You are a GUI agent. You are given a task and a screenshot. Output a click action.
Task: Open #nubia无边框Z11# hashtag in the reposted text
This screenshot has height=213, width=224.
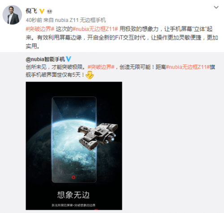[188, 67]
